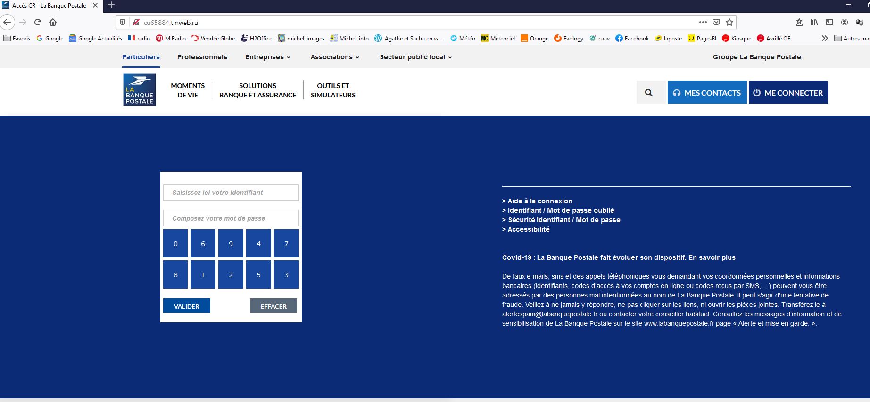Click the Me Connecter button
This screenshot has width=870, height=402.
[x=788, y=93]
